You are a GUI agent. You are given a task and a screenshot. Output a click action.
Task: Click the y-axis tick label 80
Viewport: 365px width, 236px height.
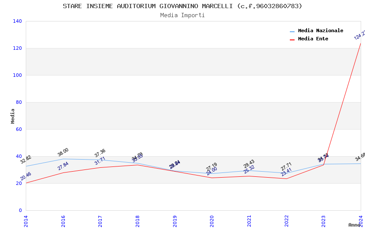19,102
